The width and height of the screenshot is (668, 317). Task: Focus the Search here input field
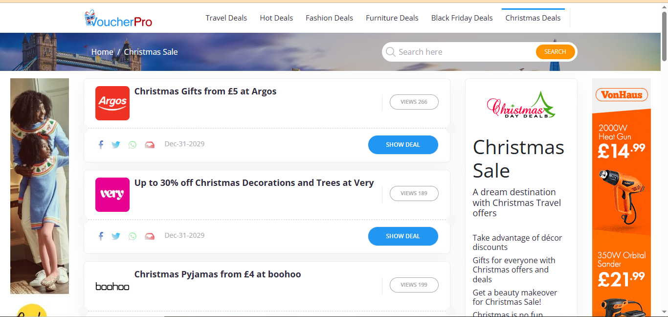[x=465, y=52]
